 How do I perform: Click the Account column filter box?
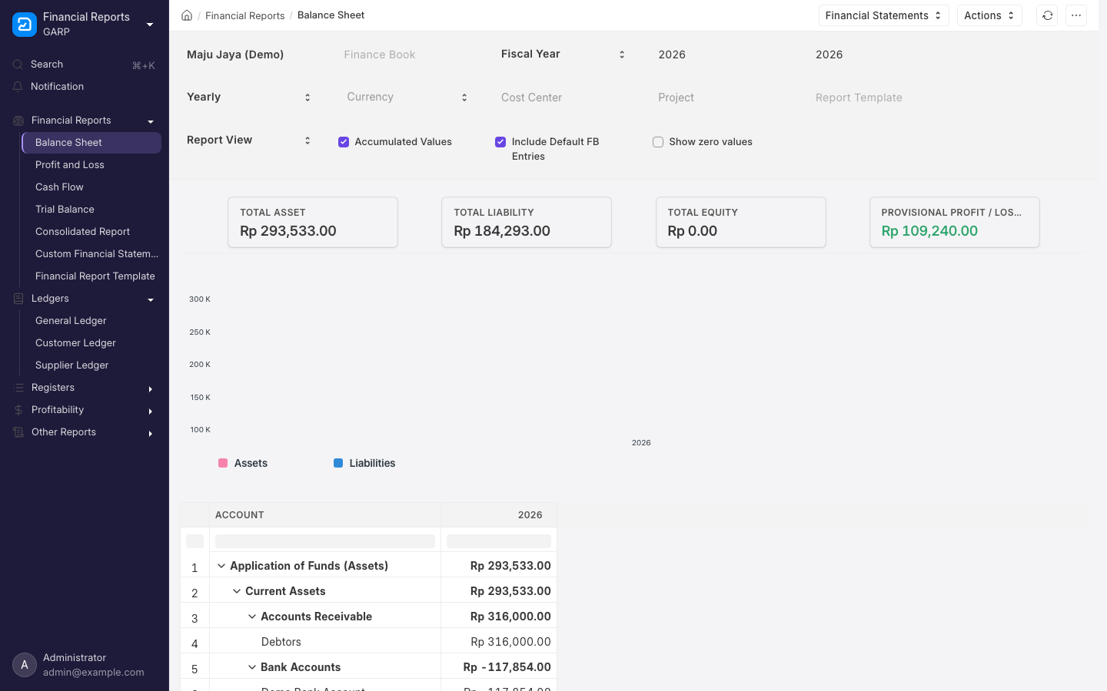325,541
